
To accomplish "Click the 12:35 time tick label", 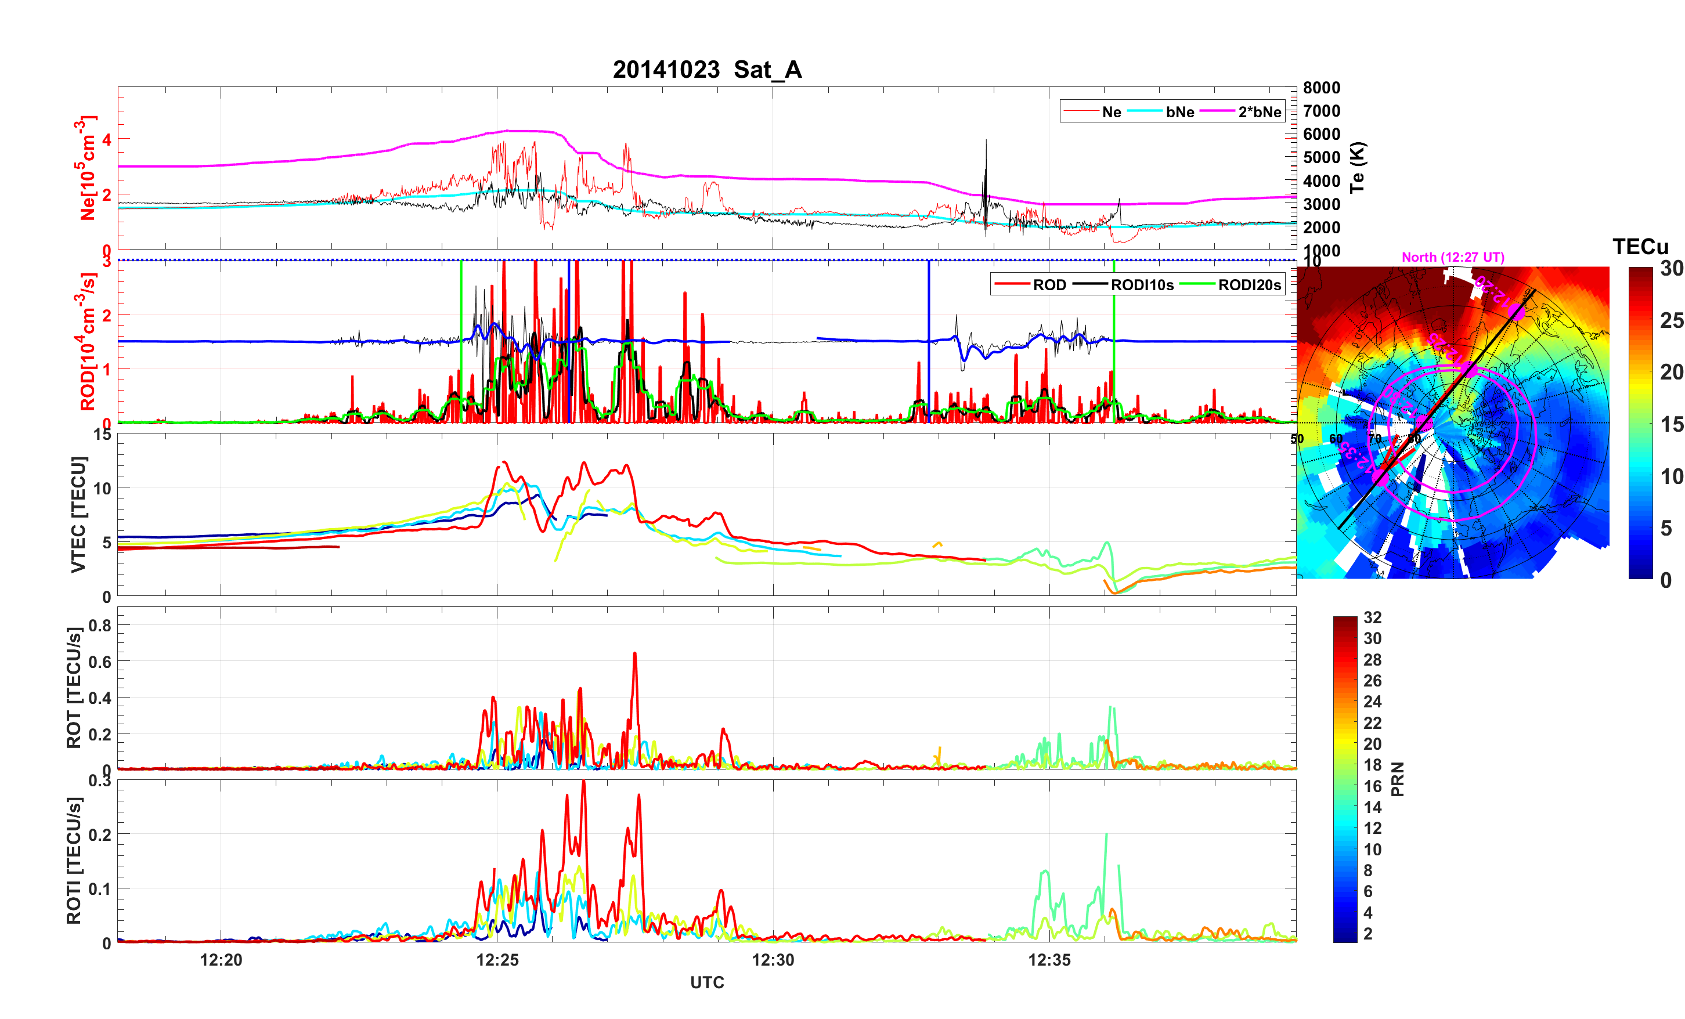I will [1049, 960].
